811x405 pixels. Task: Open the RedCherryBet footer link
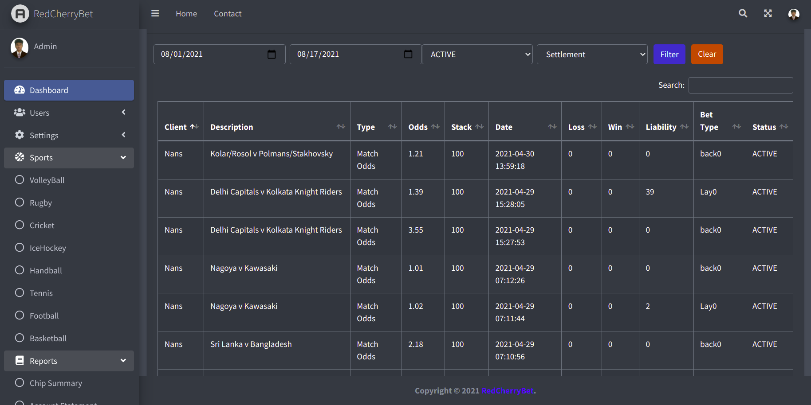coord(508,390)
